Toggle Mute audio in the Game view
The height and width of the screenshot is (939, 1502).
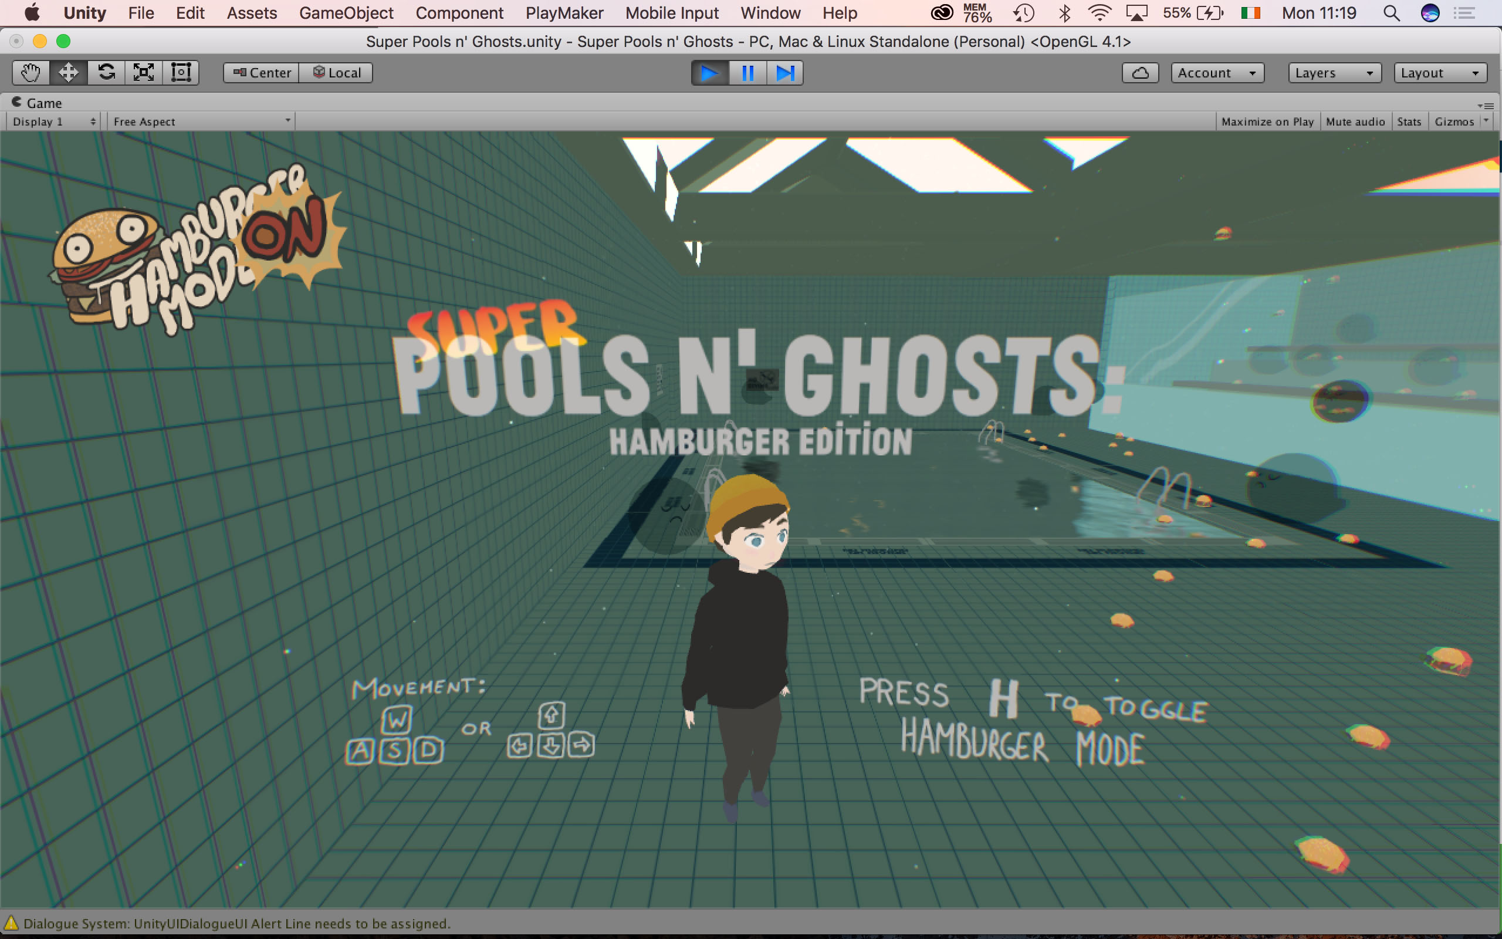pos(1355,121)
